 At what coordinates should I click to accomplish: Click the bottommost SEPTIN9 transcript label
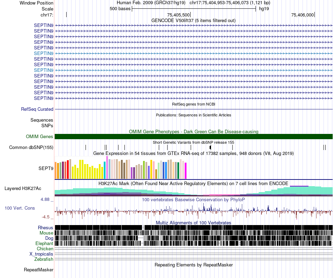[43, 98]
